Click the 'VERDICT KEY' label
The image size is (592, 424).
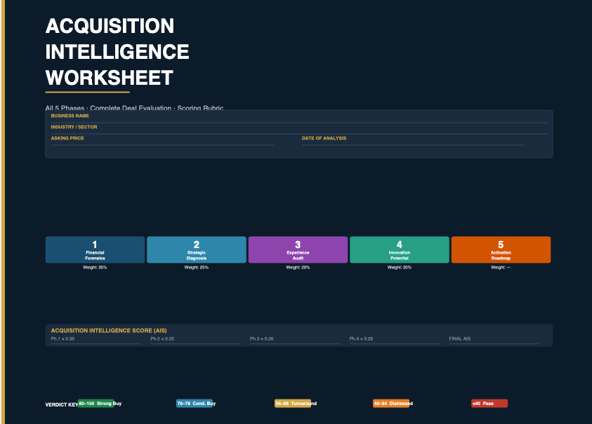point(62,405)
